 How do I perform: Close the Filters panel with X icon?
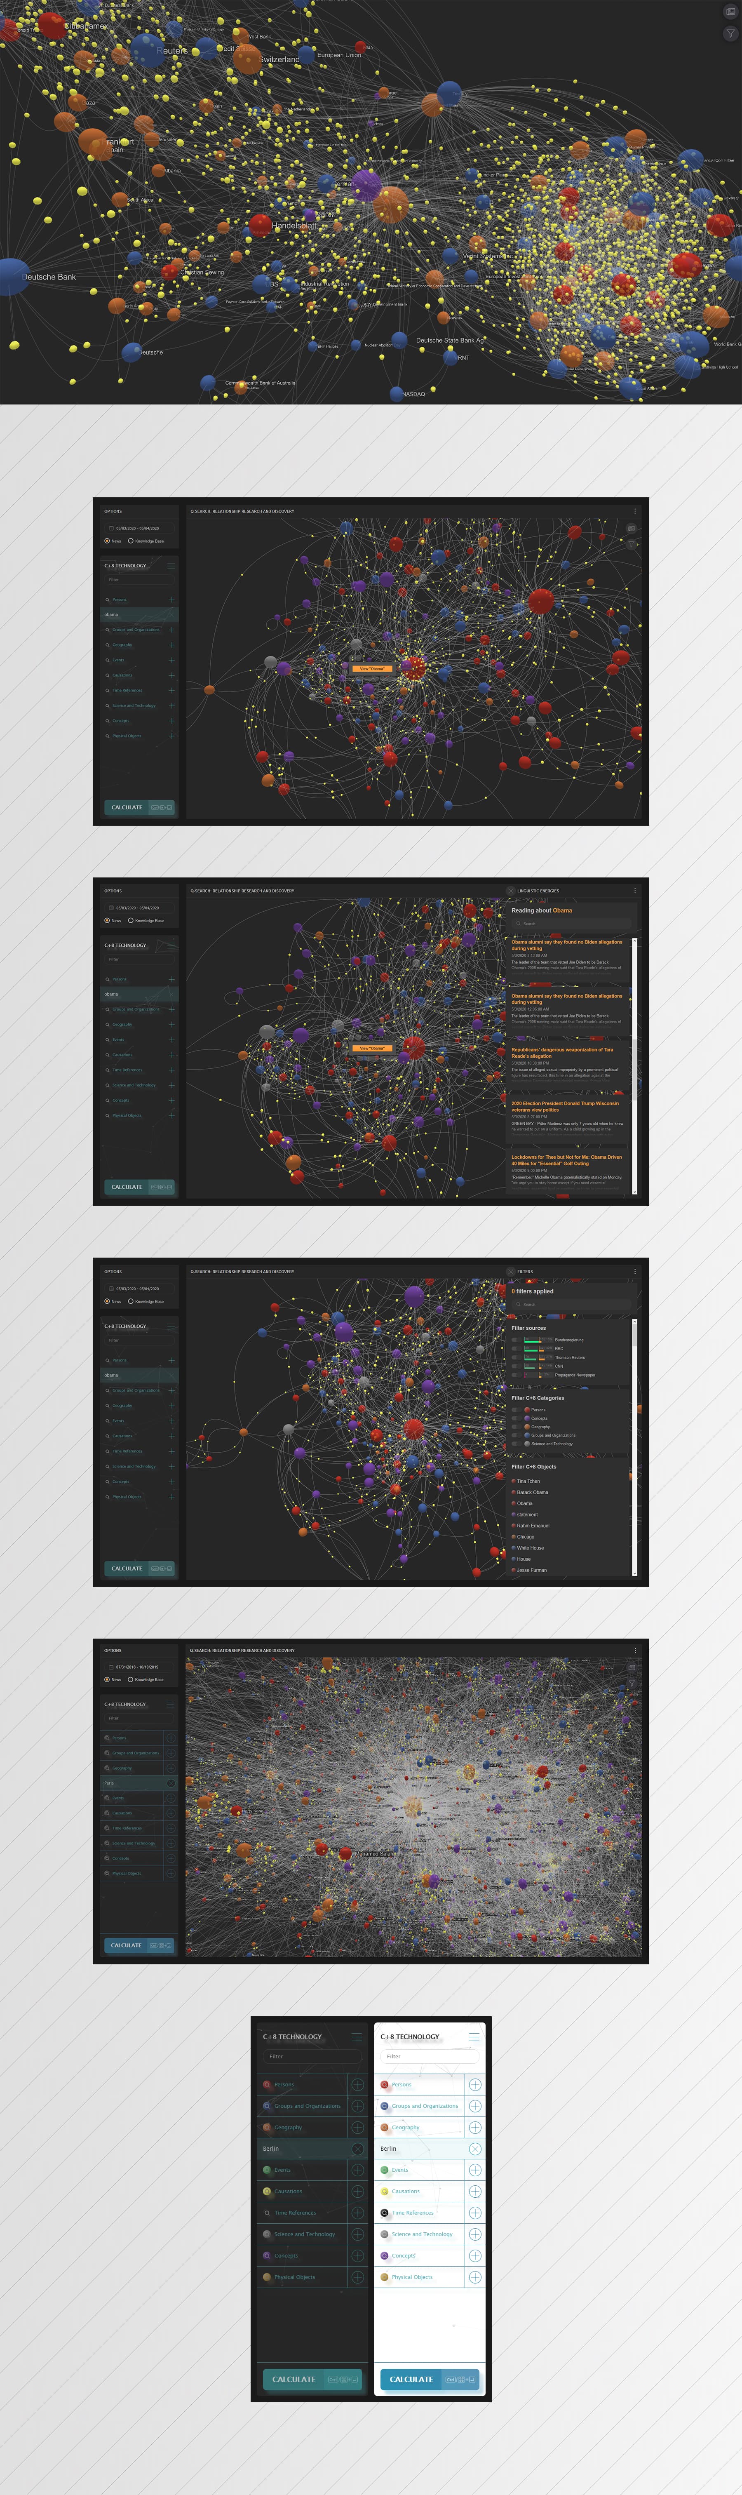click(x=510, y=1272)
